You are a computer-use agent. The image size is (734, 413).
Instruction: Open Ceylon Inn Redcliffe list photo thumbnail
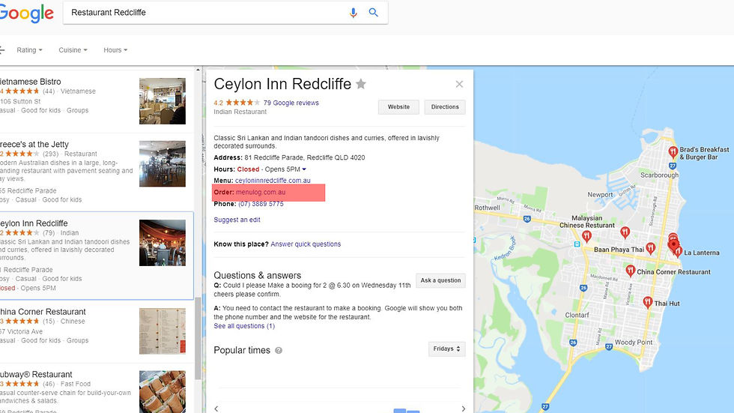click(x=163, y=243)
